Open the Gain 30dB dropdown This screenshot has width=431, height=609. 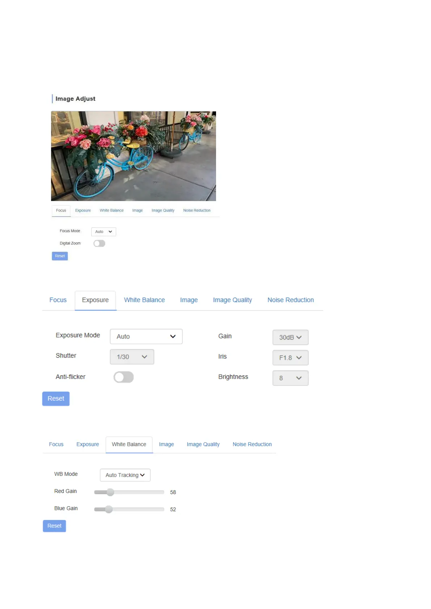pos(290,337)
